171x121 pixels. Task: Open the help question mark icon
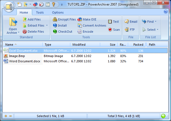166,12
